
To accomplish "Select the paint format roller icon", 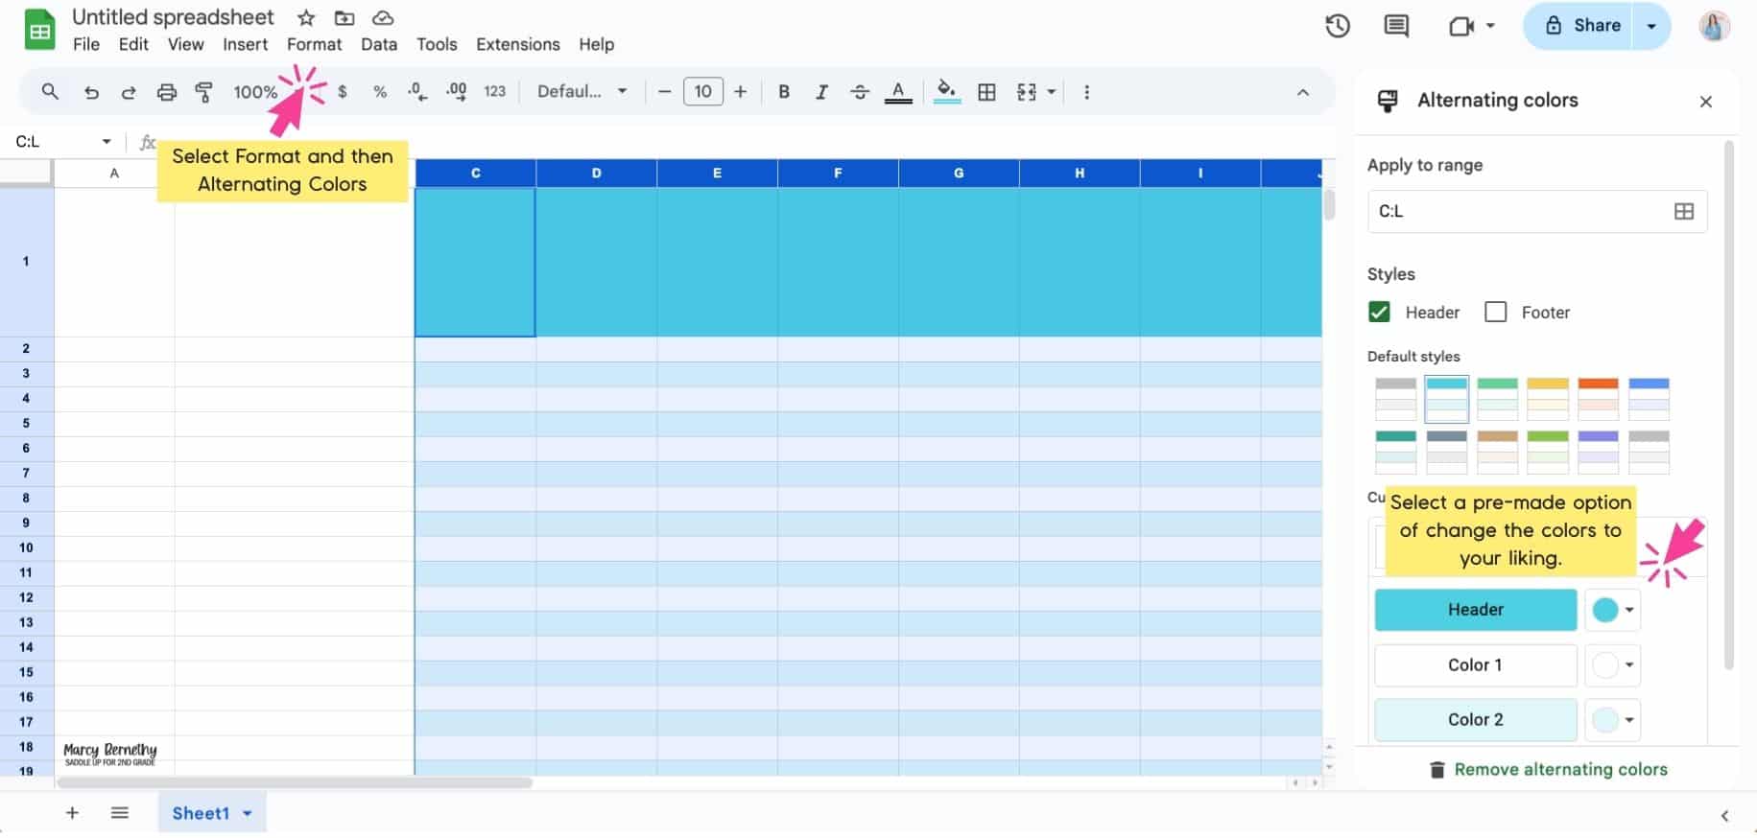I will (x=204, y=92).
